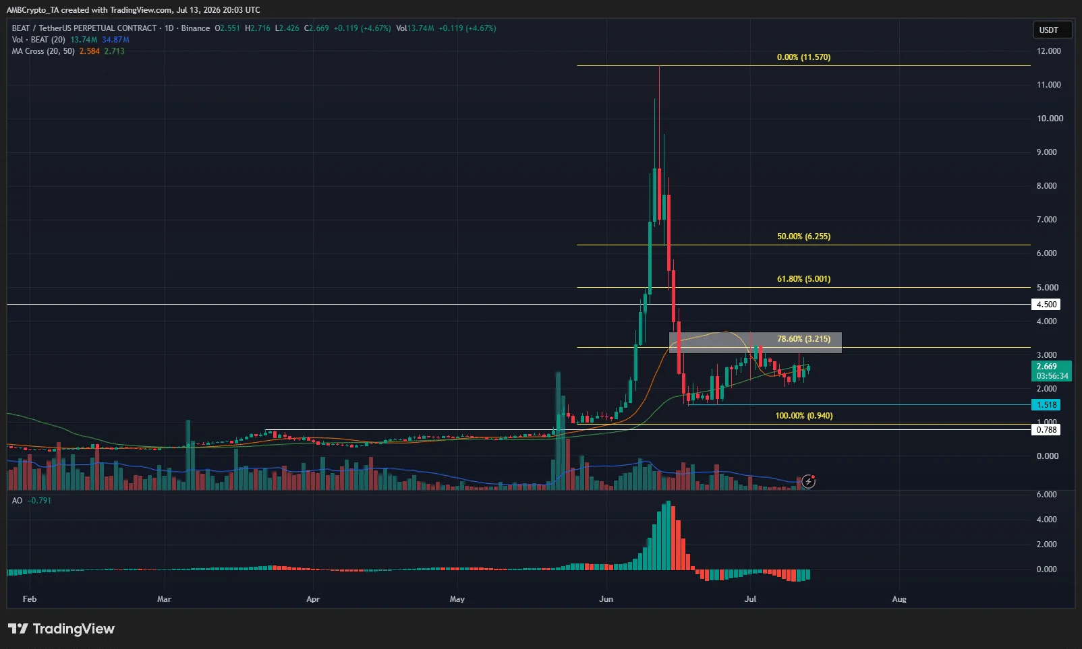
Task: Open the USDT currency selector
Action: click(1052, 30)
